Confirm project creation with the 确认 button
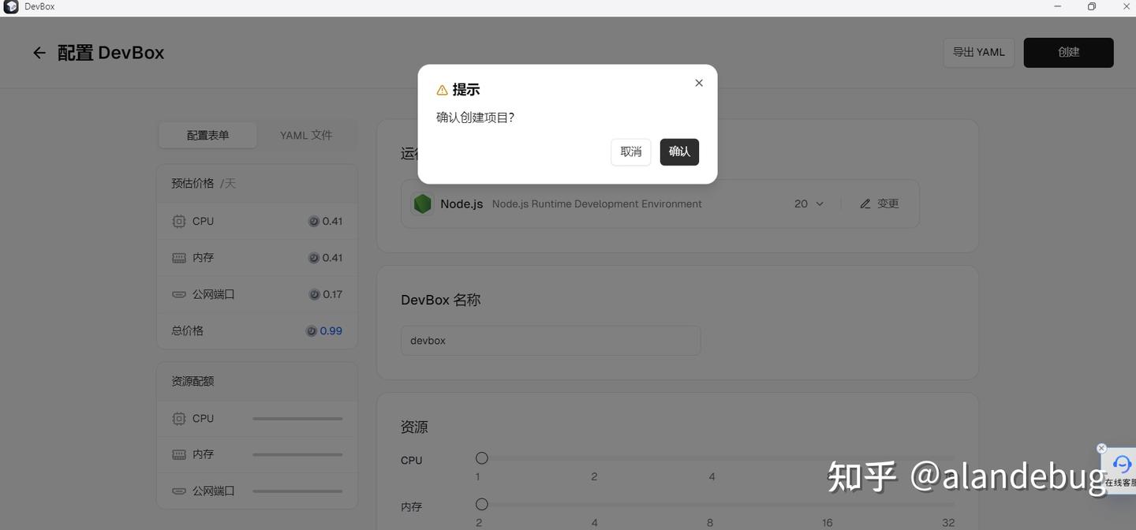The width and height of the screenshot is (1136, 530). tap(678, 151)
